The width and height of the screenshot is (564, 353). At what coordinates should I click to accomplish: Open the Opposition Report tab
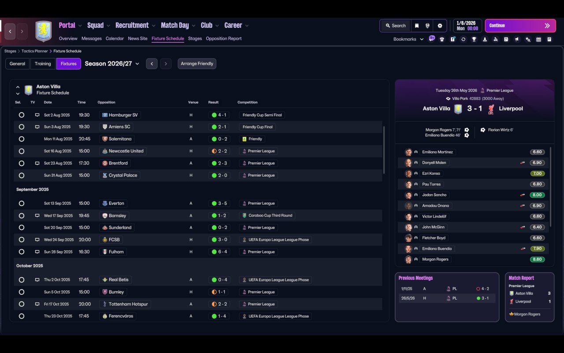[224, 38]
